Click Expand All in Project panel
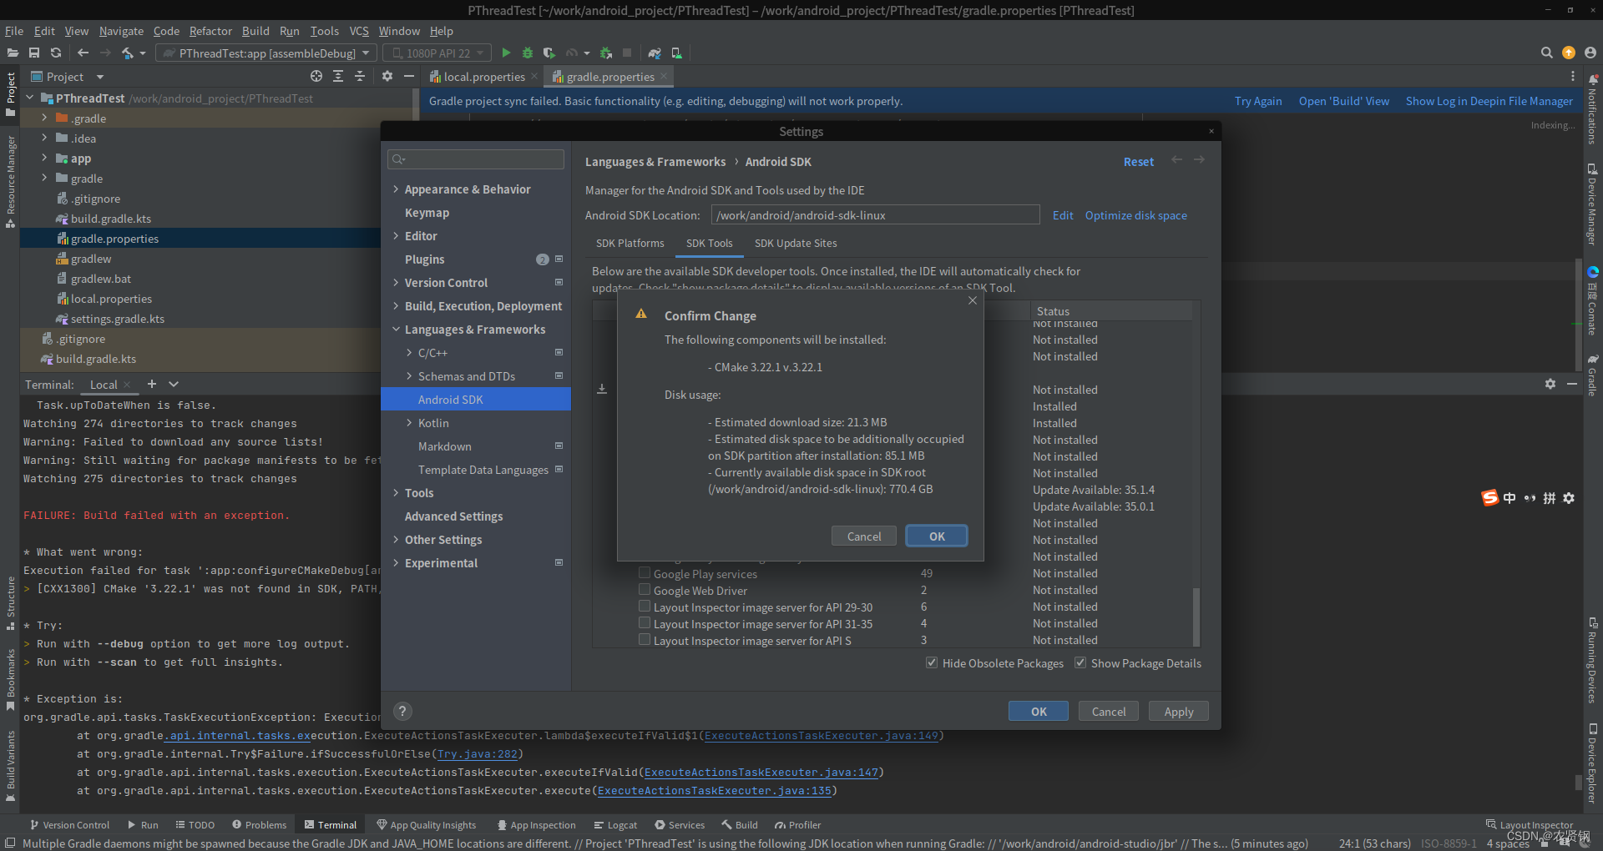Viewport: 1603px width, 851px height. pos(338,76)
